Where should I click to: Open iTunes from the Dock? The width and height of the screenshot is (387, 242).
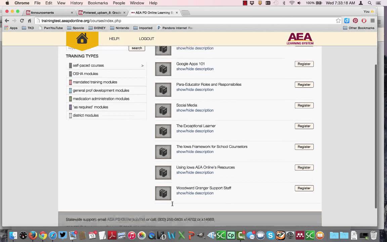click(x=132, y=235)
